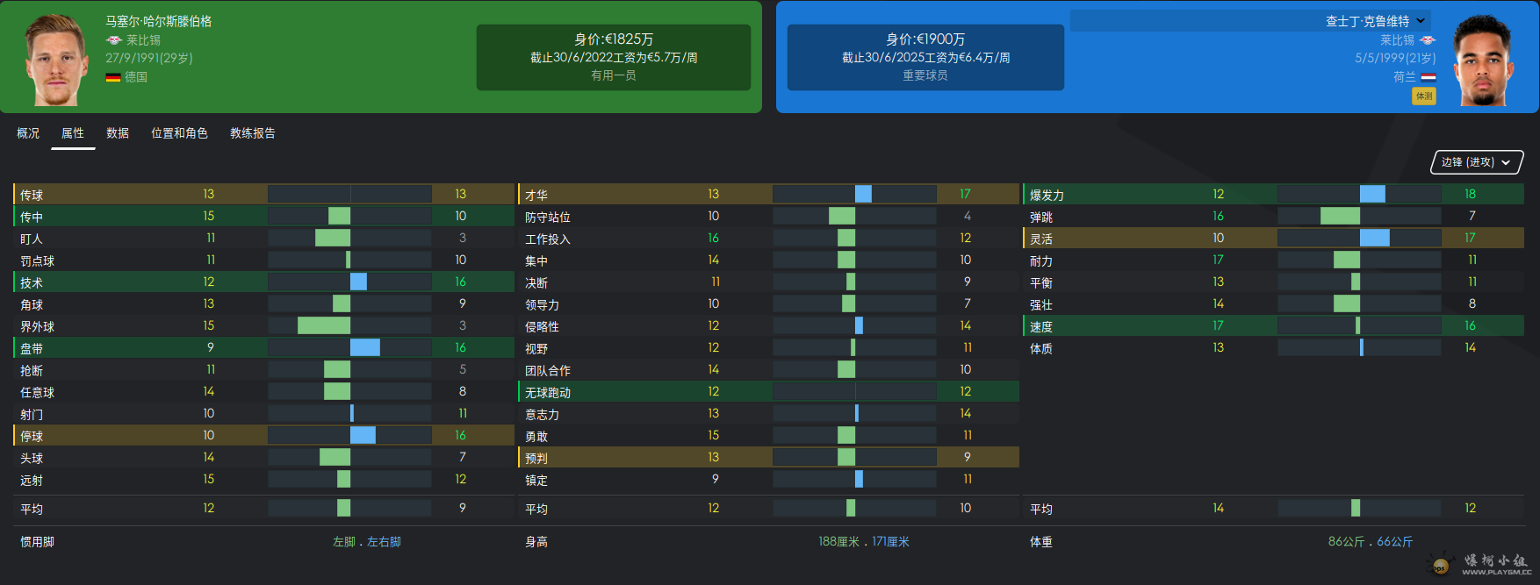The height and width of the screenshot is (585, 1540).
Task: Click the 马塞尔·哈尔斯滕伯格 player name
Action: coord(159,21)
